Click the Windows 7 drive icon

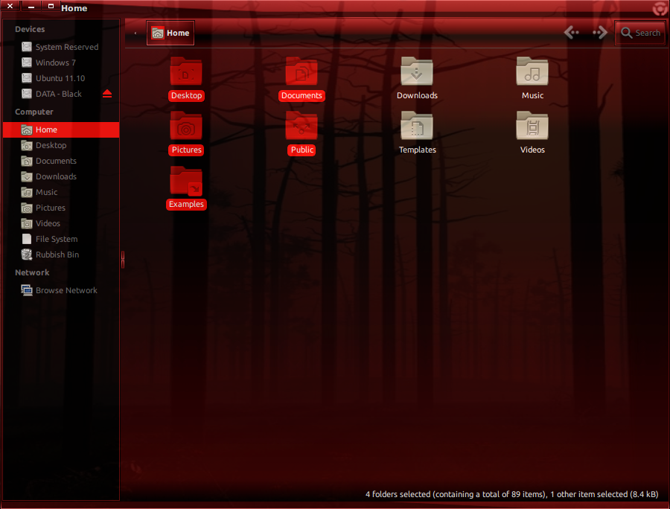pyautogui.click(x=27, y=63)
